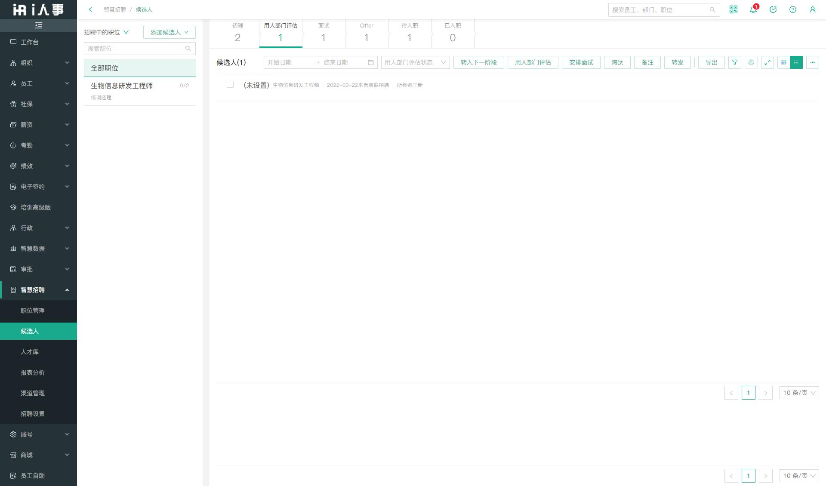
Task: Check the candidate row checkbox for (未设置)
Action: pos(230,85)
